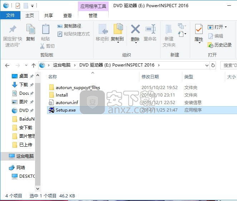Screen dimensions: 237x201
Task: Open the Copy to (复制到) menu
Action: coord(118,34)
